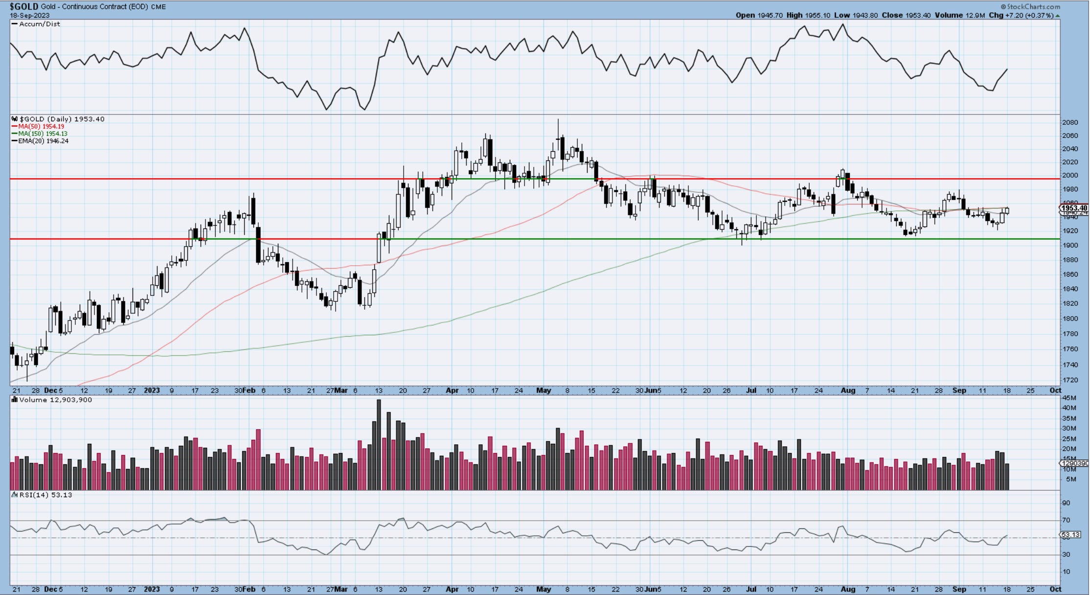
Task: Click the May label on lower time axis
Action: 544,589
